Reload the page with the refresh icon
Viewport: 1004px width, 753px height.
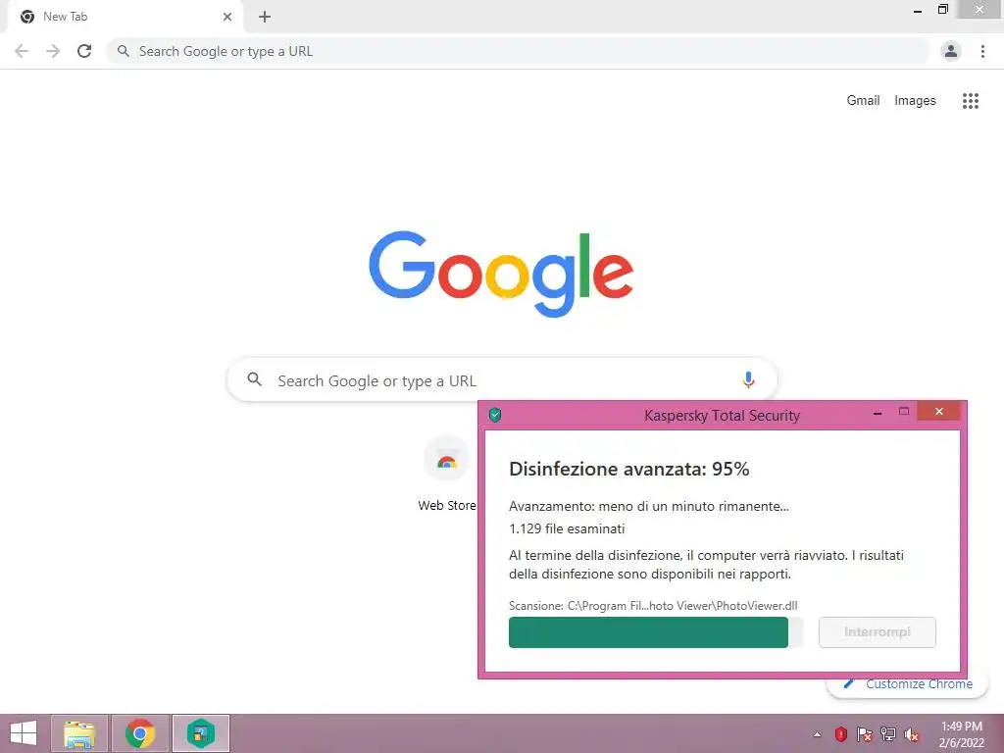click(x=84, y=51)
